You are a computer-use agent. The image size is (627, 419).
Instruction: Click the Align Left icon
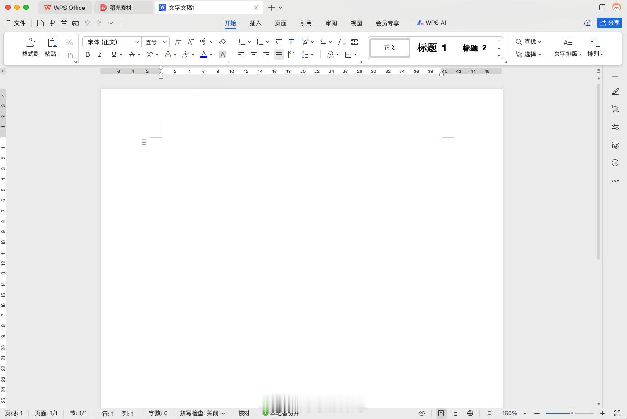click(241, 54)
